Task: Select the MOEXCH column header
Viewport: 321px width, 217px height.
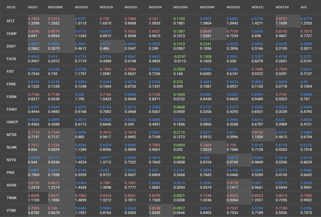Action: (82, 7)
